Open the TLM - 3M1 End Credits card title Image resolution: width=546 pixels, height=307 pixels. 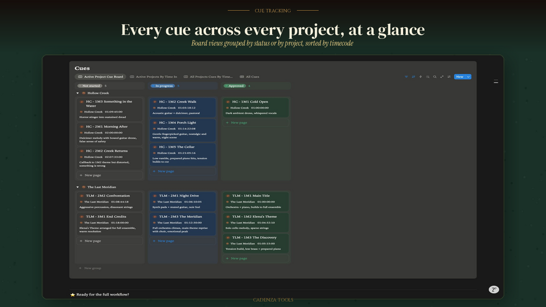[x=106, y=216]
